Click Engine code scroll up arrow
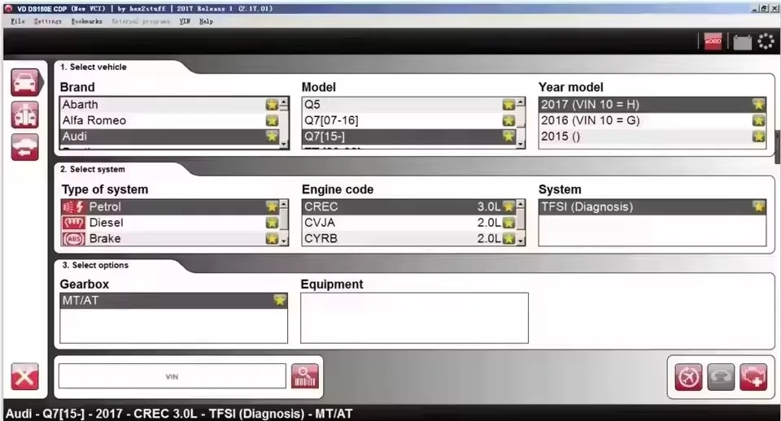The width and height of the screenshot is (781, 421). point(521,205)
